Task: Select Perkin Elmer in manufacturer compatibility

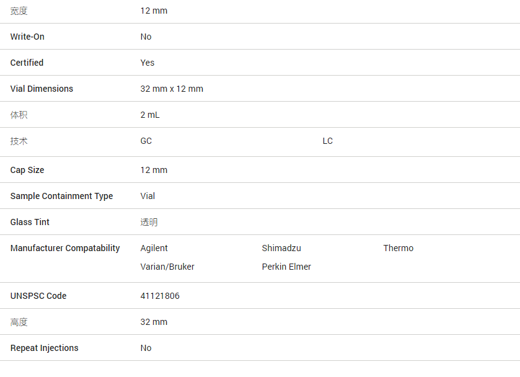Action: (x=286, y=267)
